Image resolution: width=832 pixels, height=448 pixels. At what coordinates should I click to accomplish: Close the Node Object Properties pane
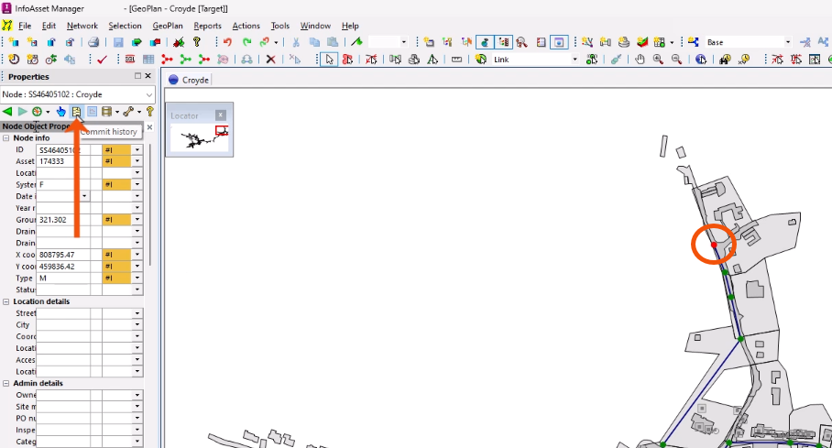point(149,127)
